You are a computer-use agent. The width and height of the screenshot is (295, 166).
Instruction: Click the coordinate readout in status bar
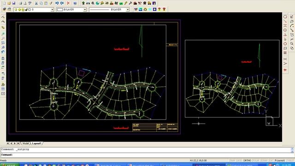point(198,160)
